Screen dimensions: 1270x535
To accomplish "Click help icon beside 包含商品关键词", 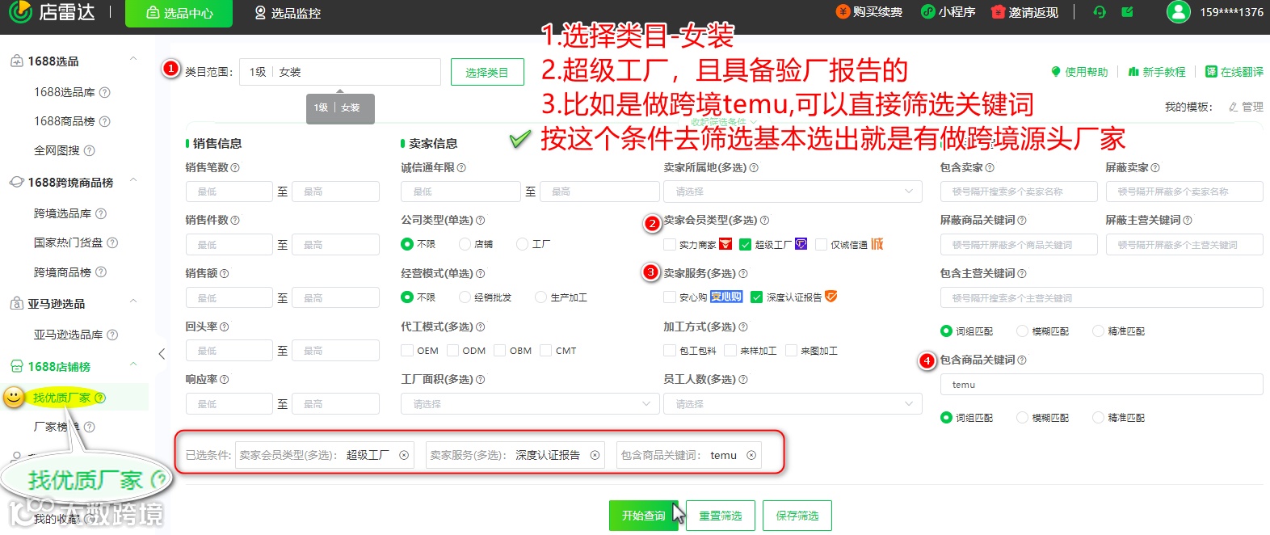I will pos(1022,360).
